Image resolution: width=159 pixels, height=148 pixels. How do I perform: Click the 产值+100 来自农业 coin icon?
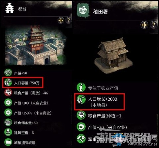tap(8, 102)
